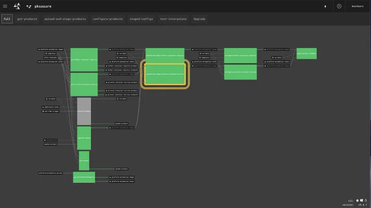The width and height of the screenshot is (371, 208).
Task: Click the harbor-container-registry-stemcell resource
Action: tap(122, 70)
